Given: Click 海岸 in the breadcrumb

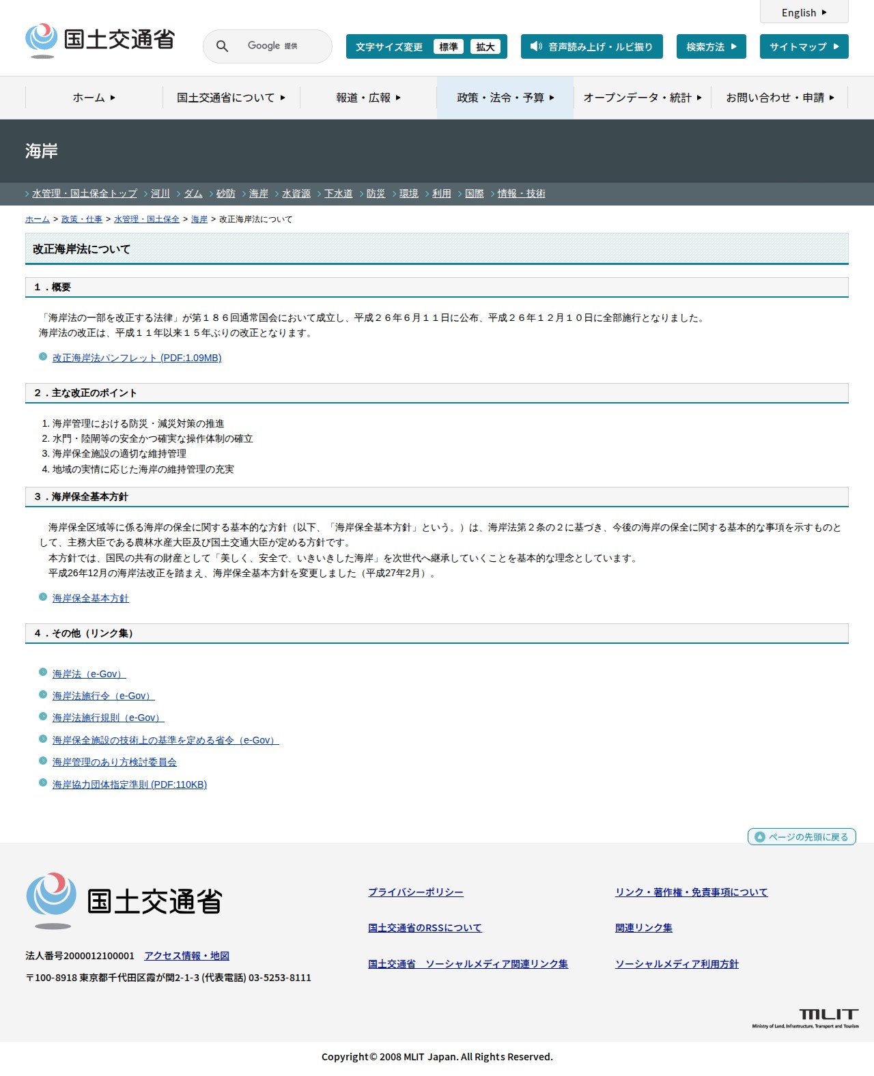Looking at the screenshot, I should coord(199,219).
